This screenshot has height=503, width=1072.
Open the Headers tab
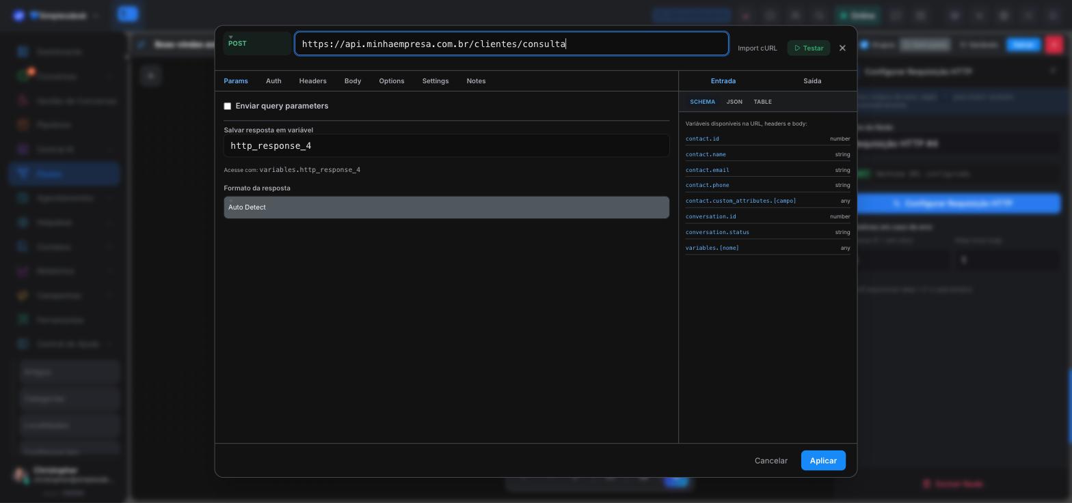[x=312, y=81]
